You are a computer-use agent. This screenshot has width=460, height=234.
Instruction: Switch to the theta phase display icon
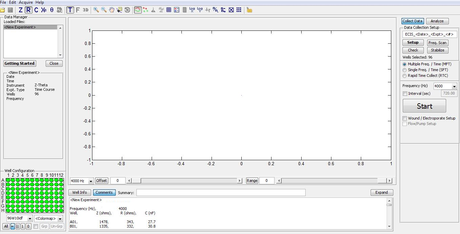(x=51, y=10)
